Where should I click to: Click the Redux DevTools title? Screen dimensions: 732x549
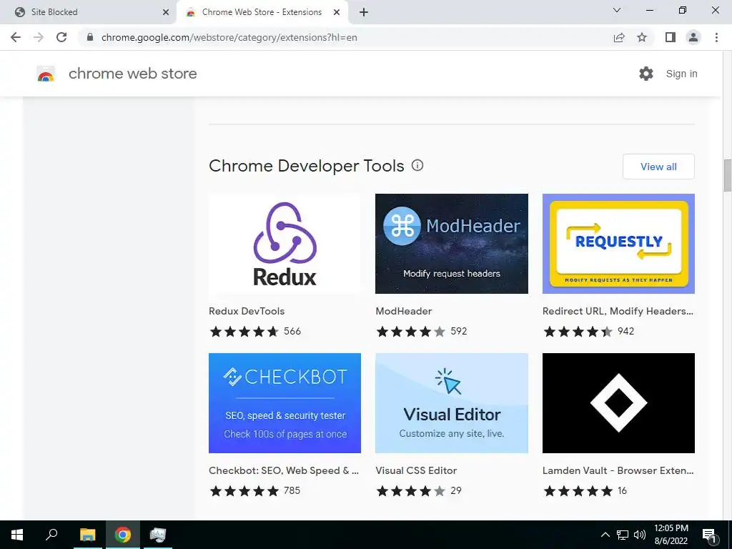coord(247,311)
